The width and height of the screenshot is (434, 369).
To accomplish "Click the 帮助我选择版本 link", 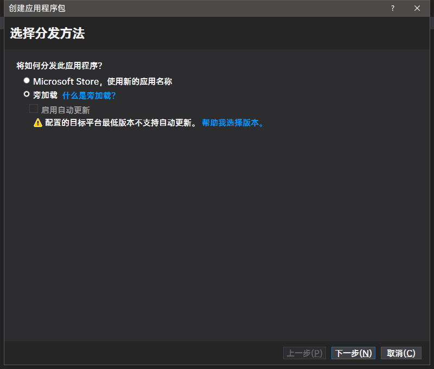I will coord(232,123).
